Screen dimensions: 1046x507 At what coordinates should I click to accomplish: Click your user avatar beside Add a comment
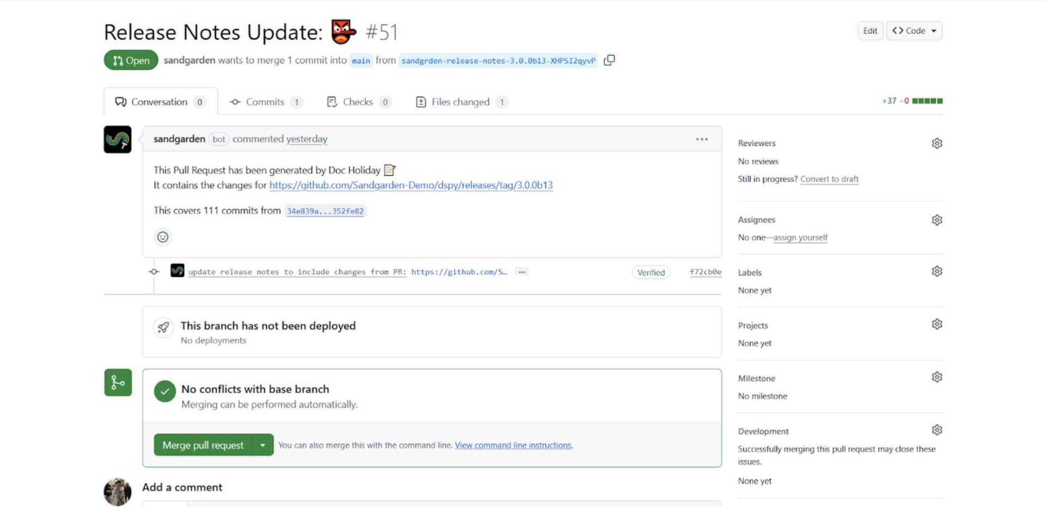pyautogui.click(x=118, y=492)
